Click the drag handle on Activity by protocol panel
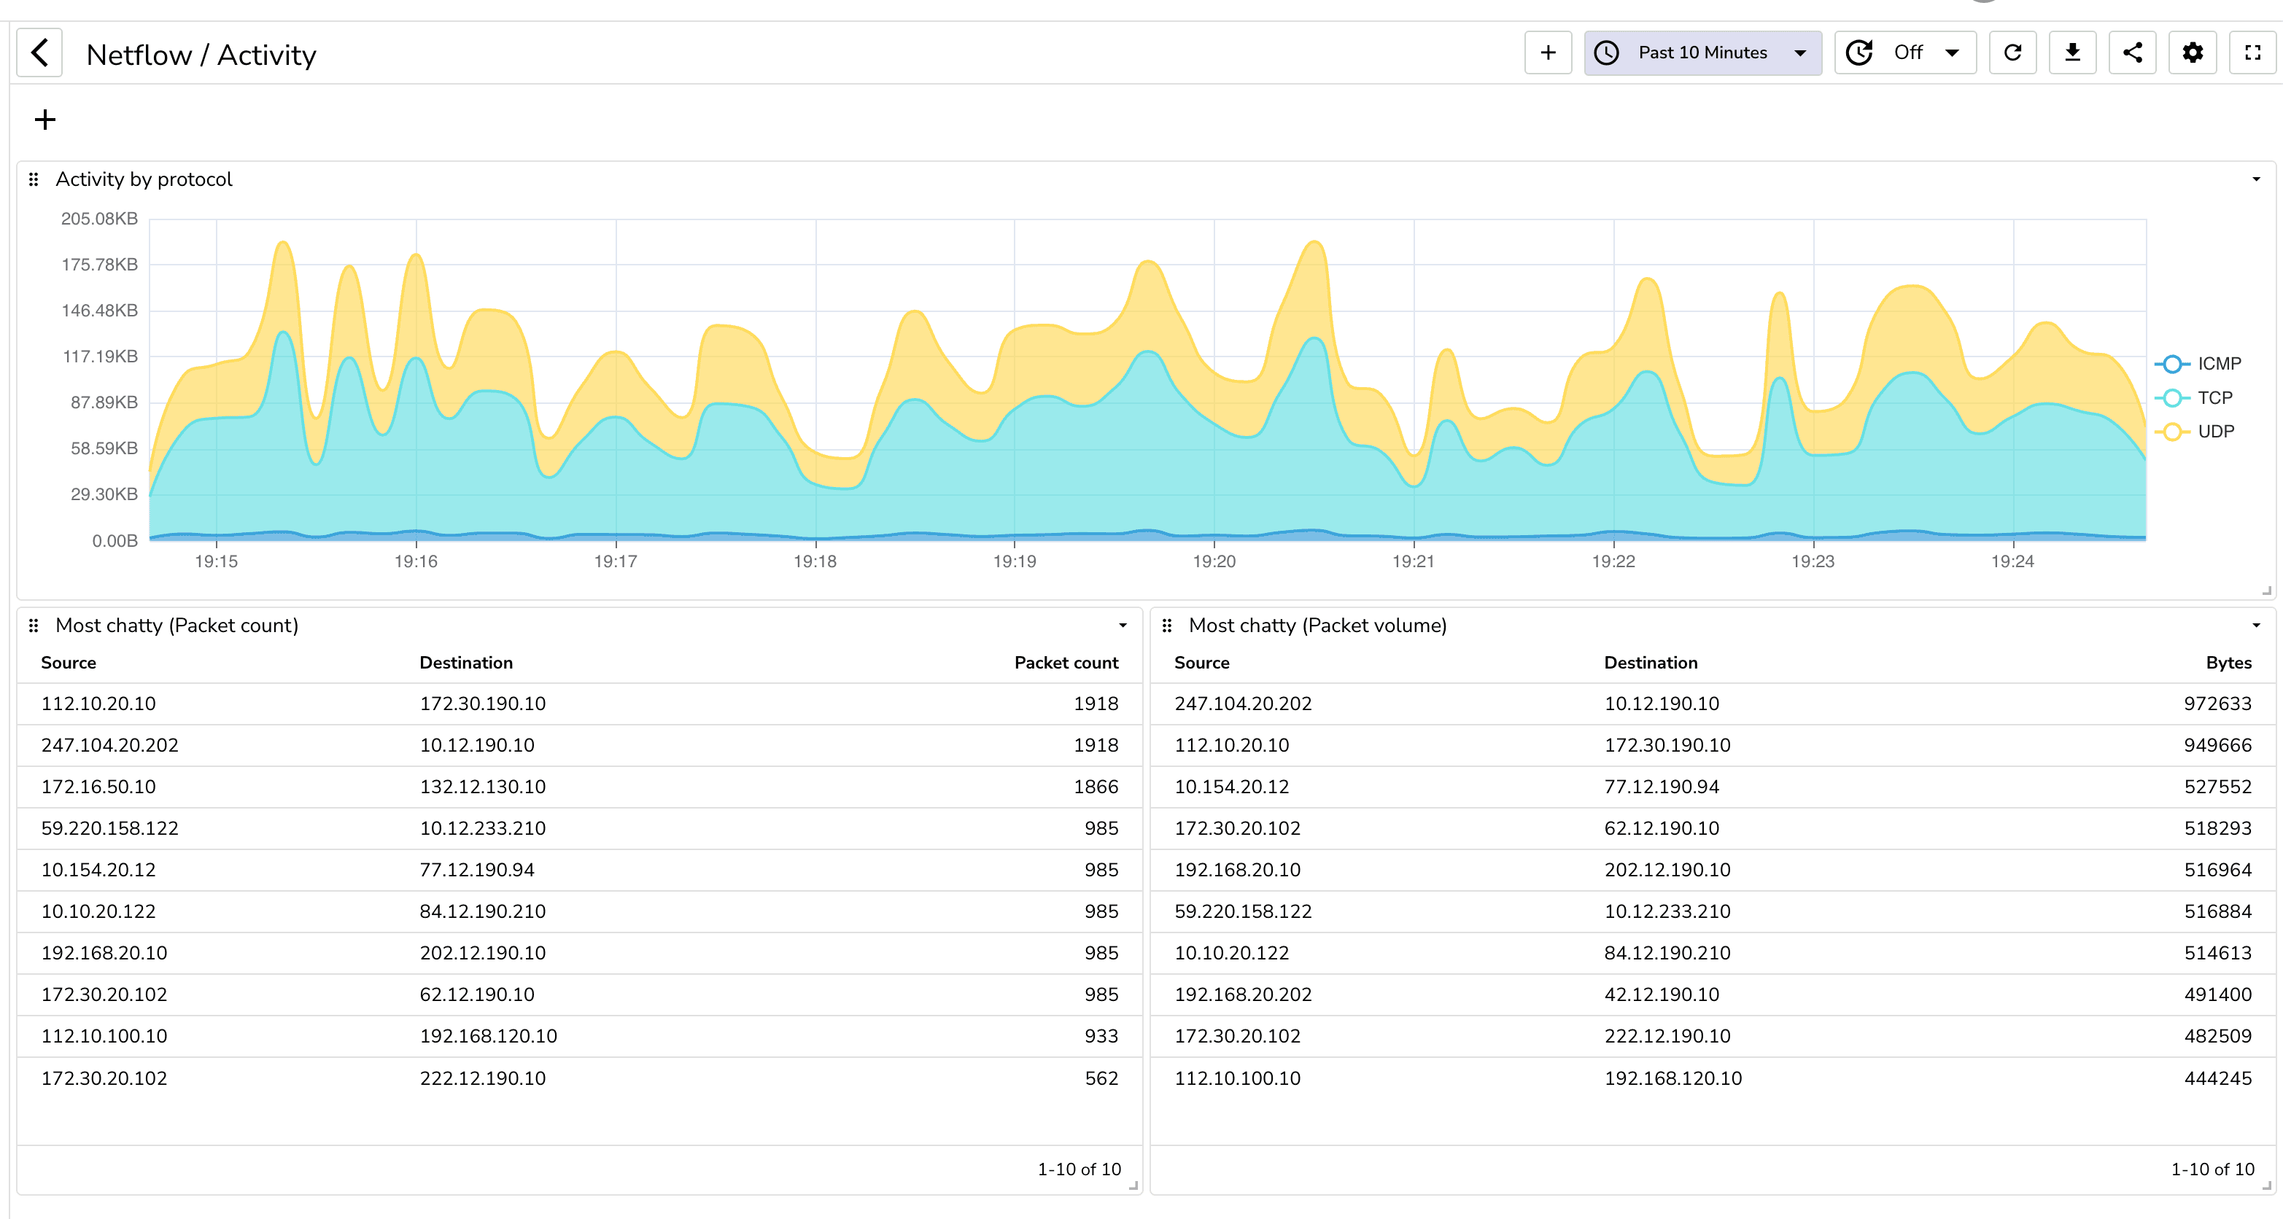The height and width of the screenshot is (1219, 2283). [34, 179]
